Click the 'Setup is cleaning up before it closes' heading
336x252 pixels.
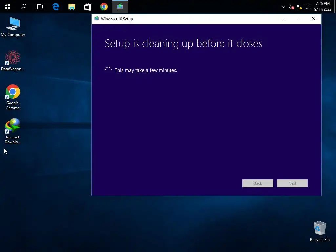(183, 44)
